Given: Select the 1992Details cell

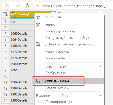Looking at the screenshot, I should click(x=22, y=94).
